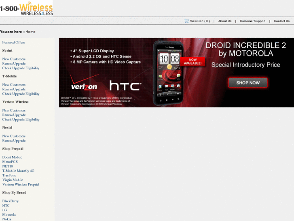294x221 pixels.
Task: Click DROID INCREDIBLE 2 banner headline
Action: (246, 49)
